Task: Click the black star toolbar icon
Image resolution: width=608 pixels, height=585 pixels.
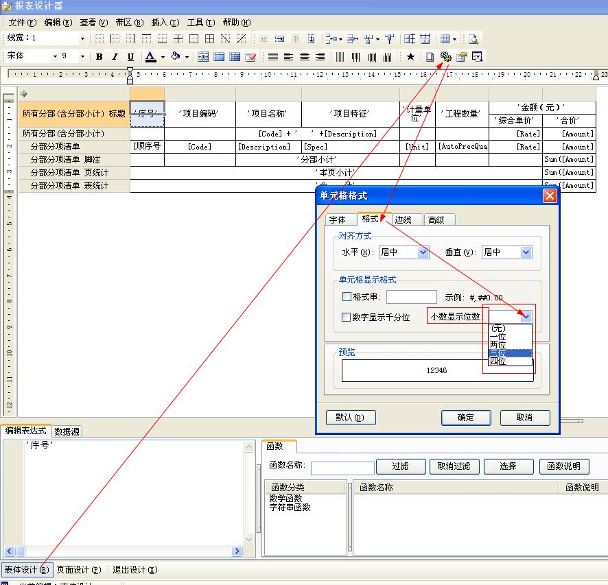Action: coord(410,57)
